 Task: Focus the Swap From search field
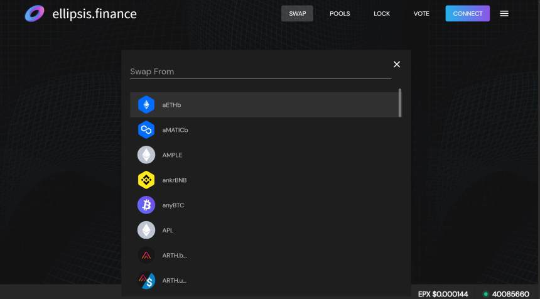pyautogui.click(x=260, y=72)
